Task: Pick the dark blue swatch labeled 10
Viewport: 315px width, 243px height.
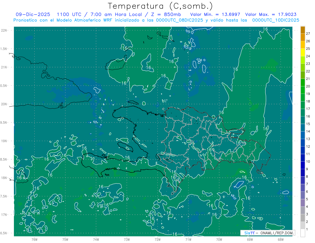Action: [x=303, y=158]
